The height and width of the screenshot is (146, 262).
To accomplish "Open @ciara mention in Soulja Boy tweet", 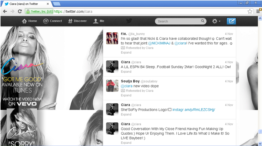I will pyautogui.click(x=127, y=86).
